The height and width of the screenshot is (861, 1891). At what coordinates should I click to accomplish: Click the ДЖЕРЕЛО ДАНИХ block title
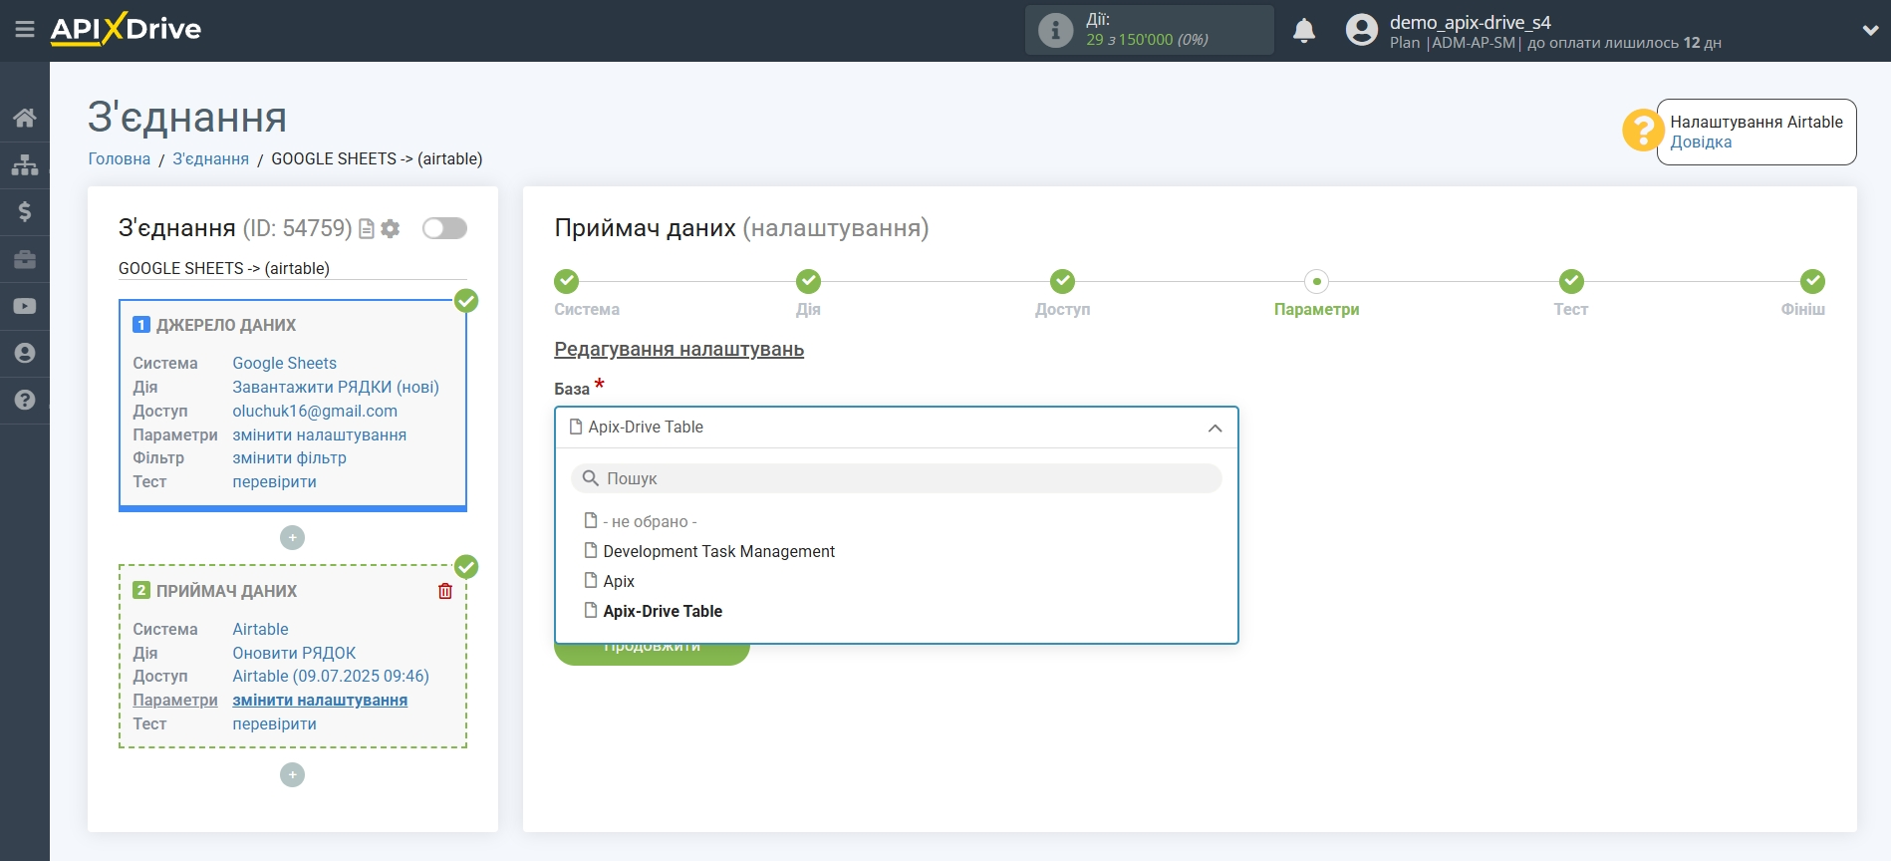[226, 325]
